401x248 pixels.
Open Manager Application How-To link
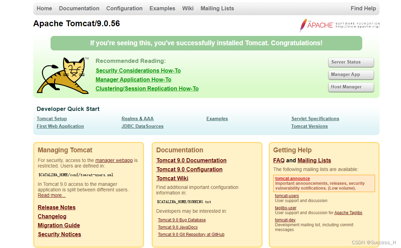(x=134, y=79)
